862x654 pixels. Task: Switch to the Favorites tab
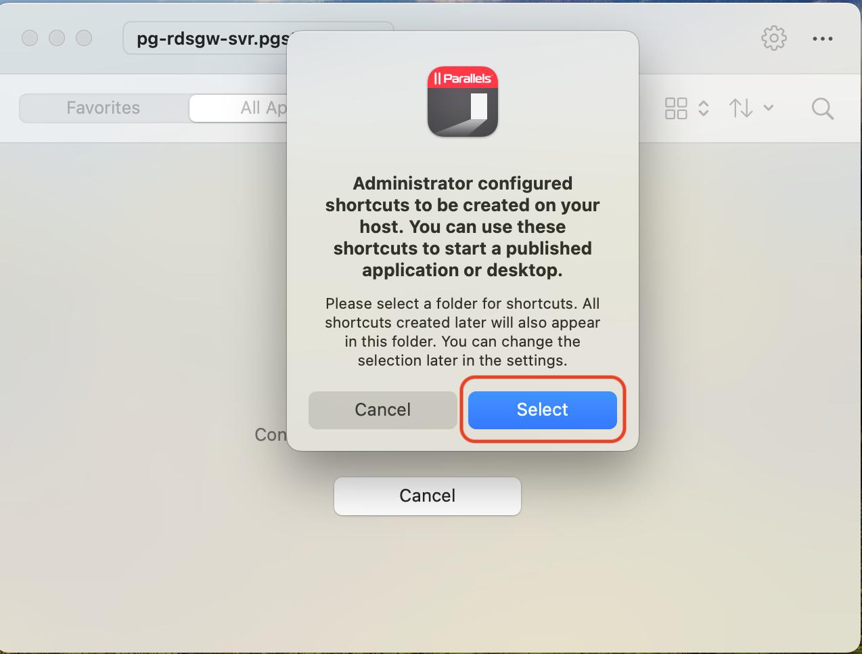(x=104, y=108)
